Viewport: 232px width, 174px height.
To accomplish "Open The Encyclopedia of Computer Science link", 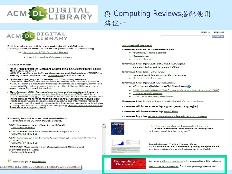I will point(179,126).
